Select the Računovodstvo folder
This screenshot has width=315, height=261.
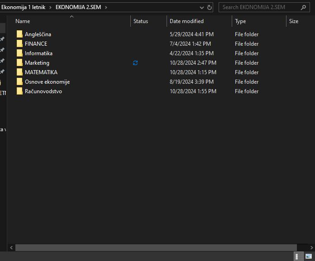[x=43, y=91]
